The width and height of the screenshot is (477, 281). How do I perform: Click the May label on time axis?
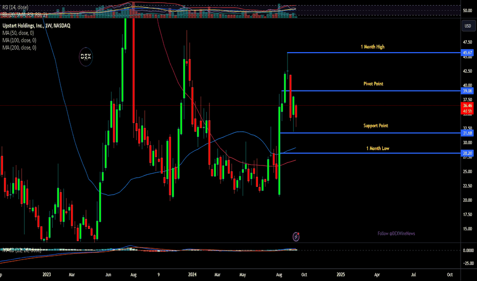coord(243,275)
